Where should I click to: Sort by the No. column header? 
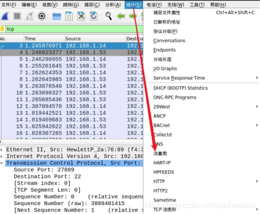tap(12, 39)
